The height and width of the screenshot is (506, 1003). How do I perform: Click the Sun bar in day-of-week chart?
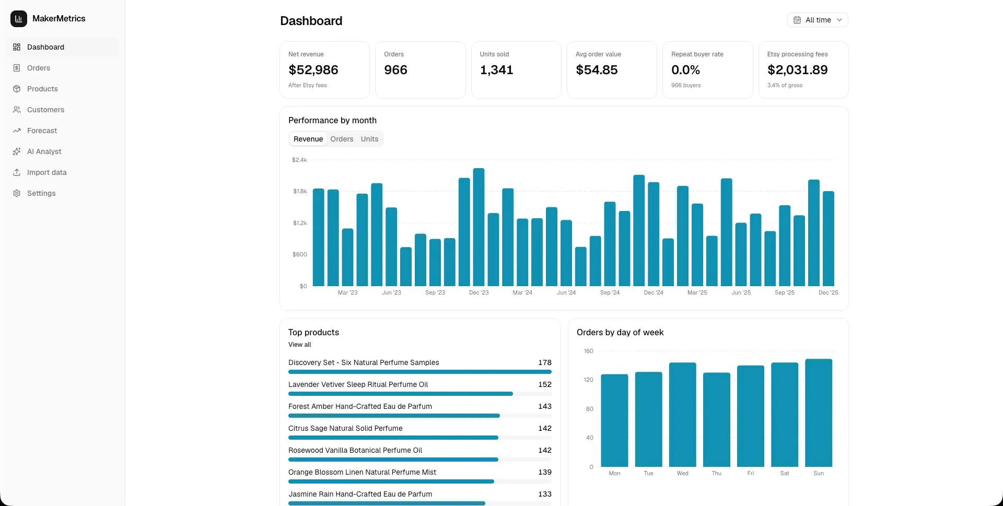(819, 413)
